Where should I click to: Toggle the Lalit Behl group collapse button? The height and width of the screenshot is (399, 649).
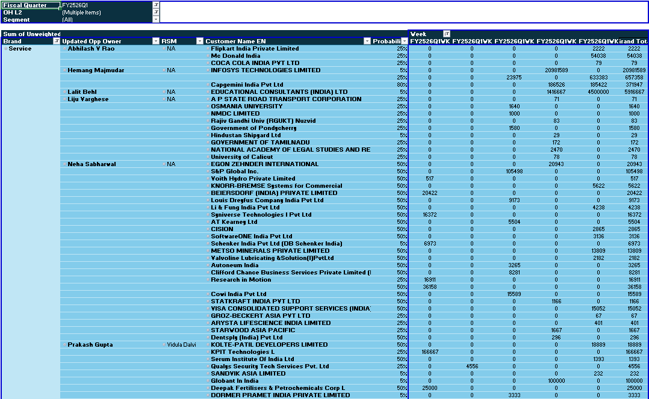[x=64, y=91]
